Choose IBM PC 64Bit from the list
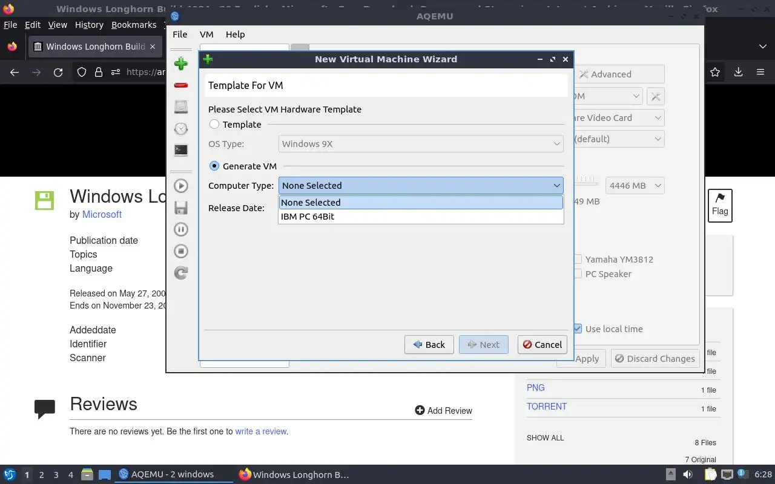Viewport: 775px width, 484px height. [x=421, y=216]
